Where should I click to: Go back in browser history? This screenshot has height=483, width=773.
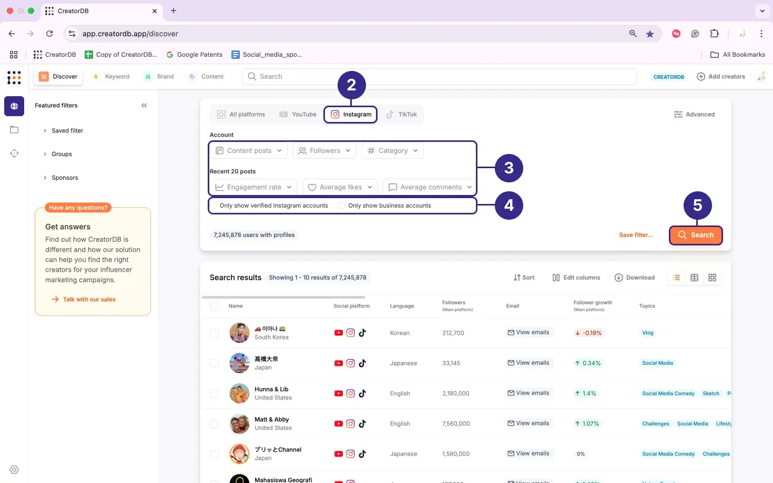pyautogui.click(x=12, y=34)
